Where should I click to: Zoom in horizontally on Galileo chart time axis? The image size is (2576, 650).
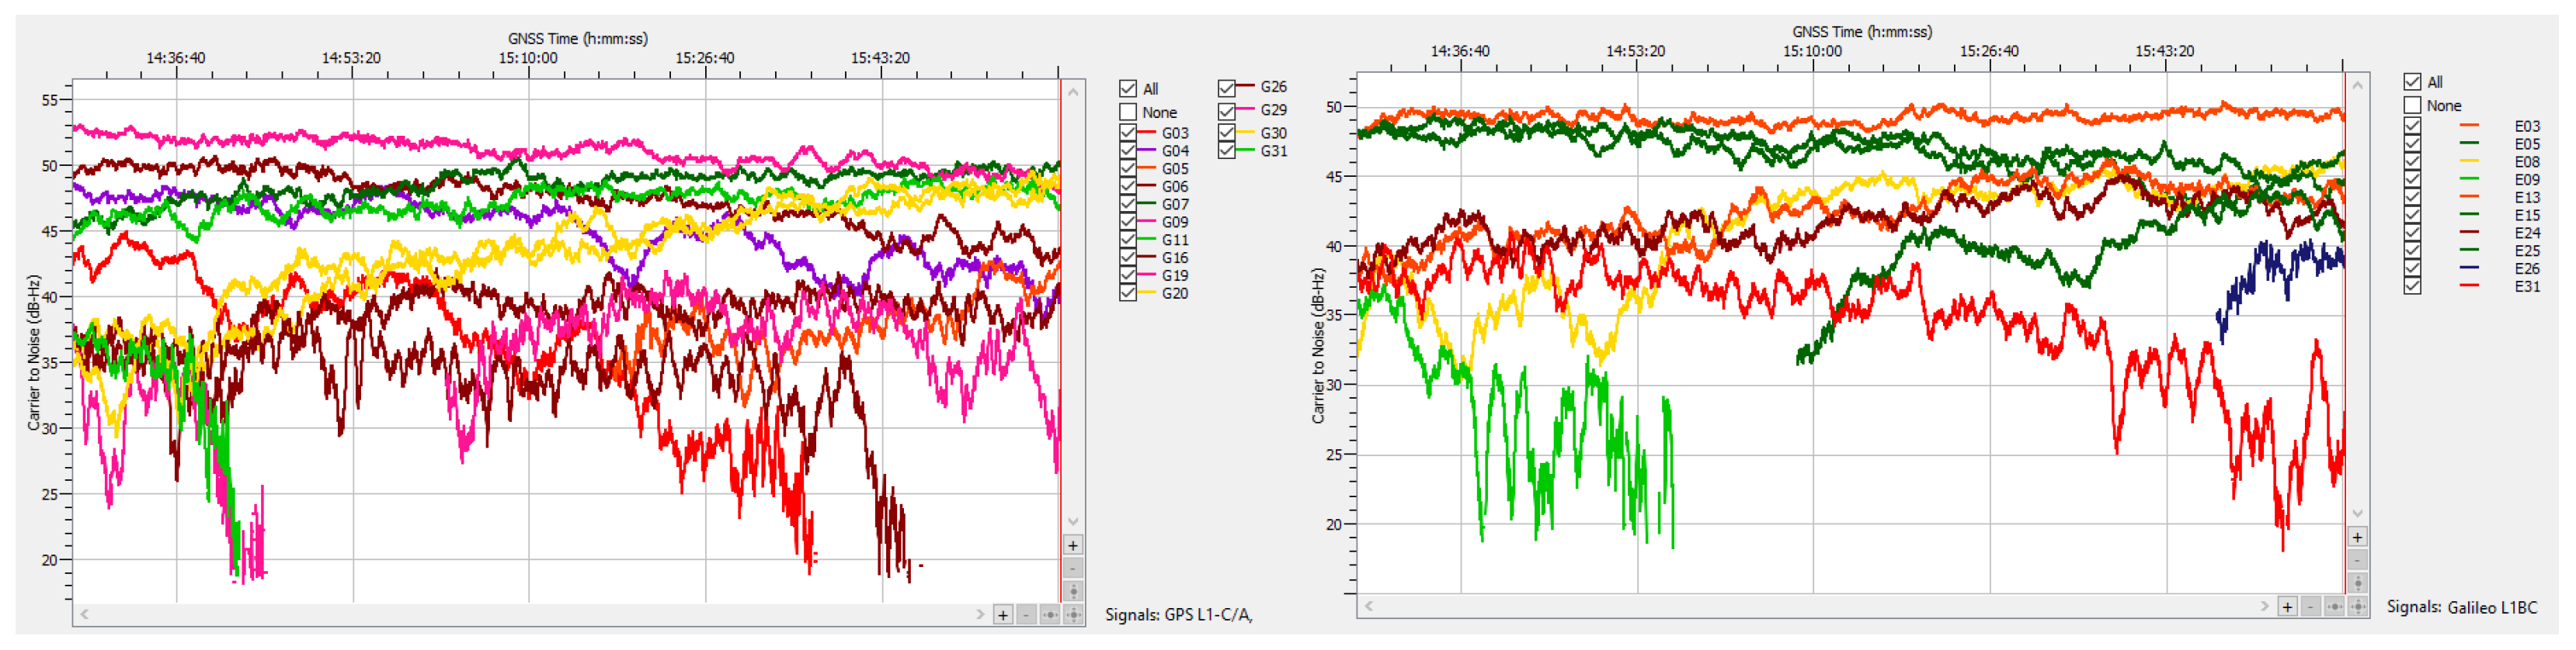(2287, 607)
